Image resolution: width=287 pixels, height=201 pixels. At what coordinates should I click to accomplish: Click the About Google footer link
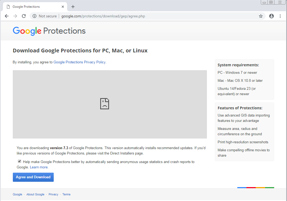35,194
